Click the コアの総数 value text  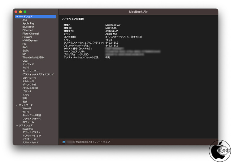pos(124,37)
